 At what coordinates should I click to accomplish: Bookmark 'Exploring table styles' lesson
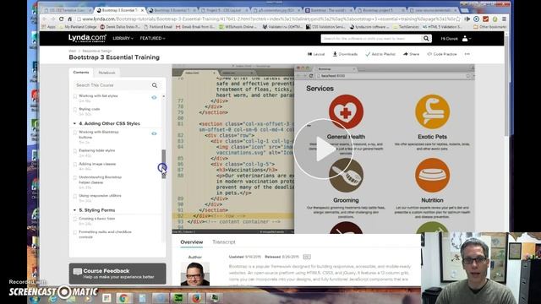pyautogui.click(x=75, y=151)
